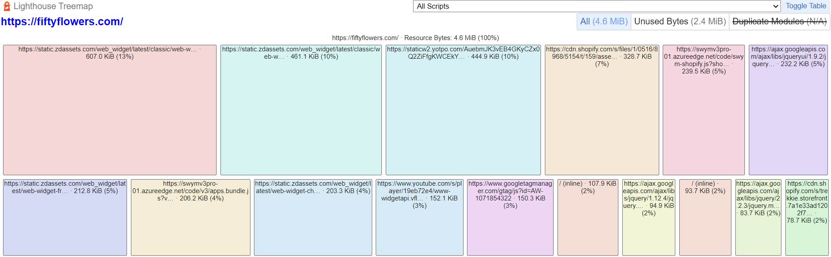Screen dimensions: 831x257
Task: Click the Toggle Table button
Action: pyautogui.click(x=806, y=6)
